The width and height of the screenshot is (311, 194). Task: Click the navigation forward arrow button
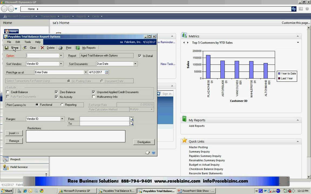point(11,9)
